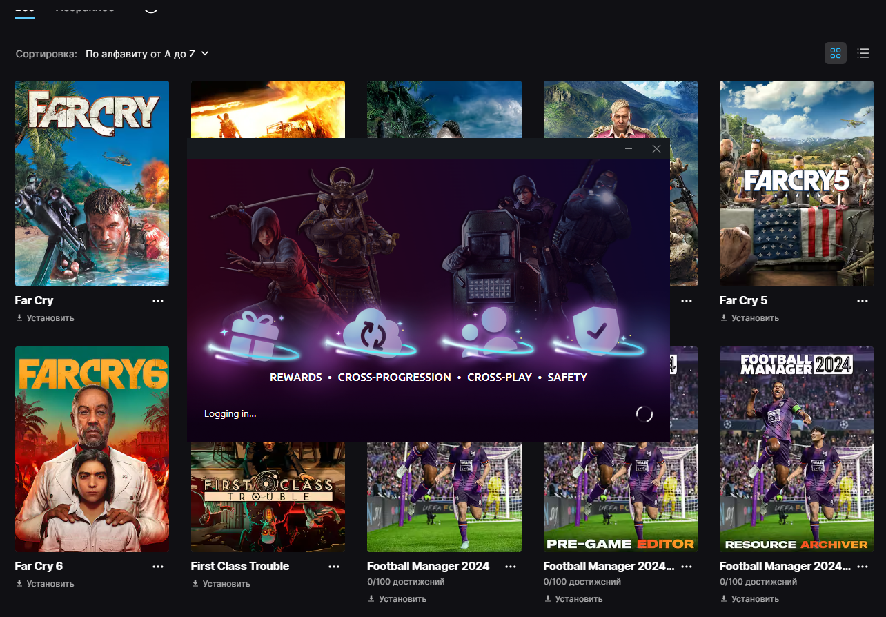Open the cover showing a blond man in pink suit
The width and height of the screenshot is (886, 617).
click(x=620, y=109)
